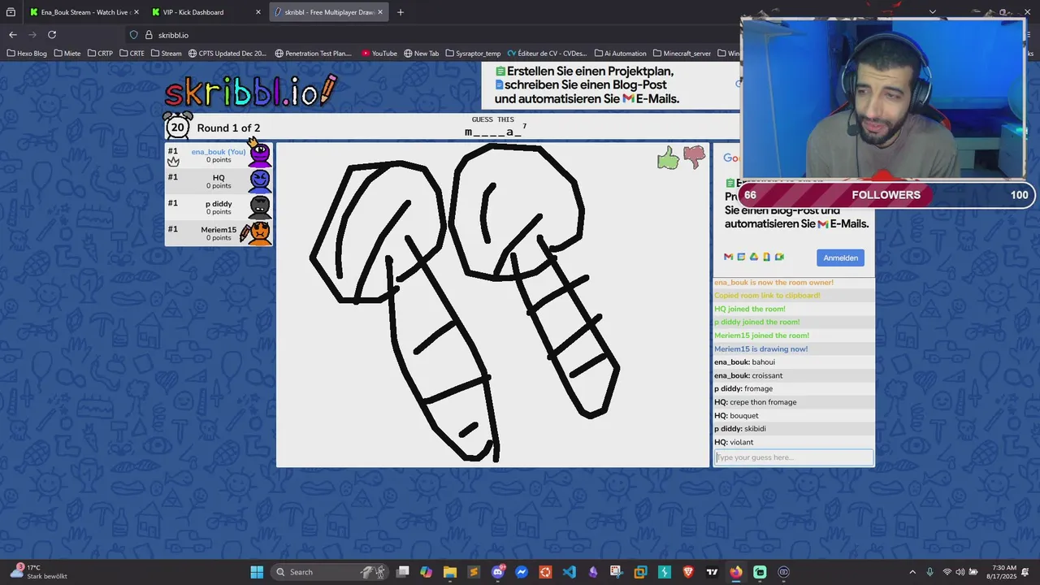This screenshot has height=585, width=1040.
Task: Reload the page in the browser
Action: click(52, 35)
